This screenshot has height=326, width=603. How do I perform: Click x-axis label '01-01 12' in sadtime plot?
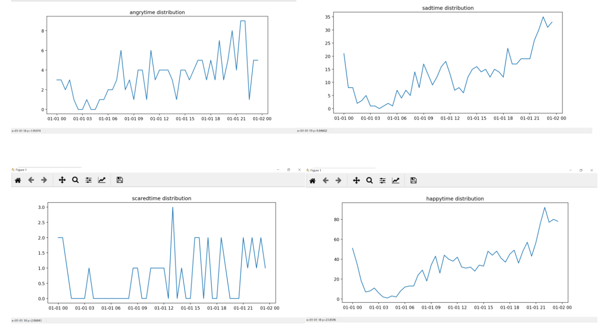click(x=451, y=118)
